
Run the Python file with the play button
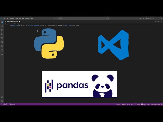pos(156,21)
